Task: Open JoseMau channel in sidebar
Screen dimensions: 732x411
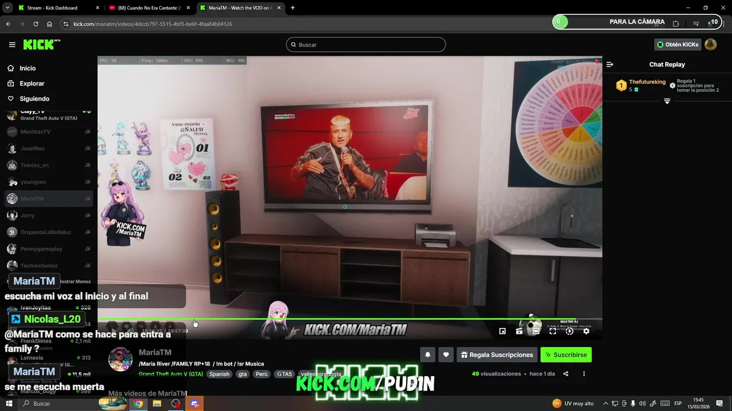Action: coord(49,148)
